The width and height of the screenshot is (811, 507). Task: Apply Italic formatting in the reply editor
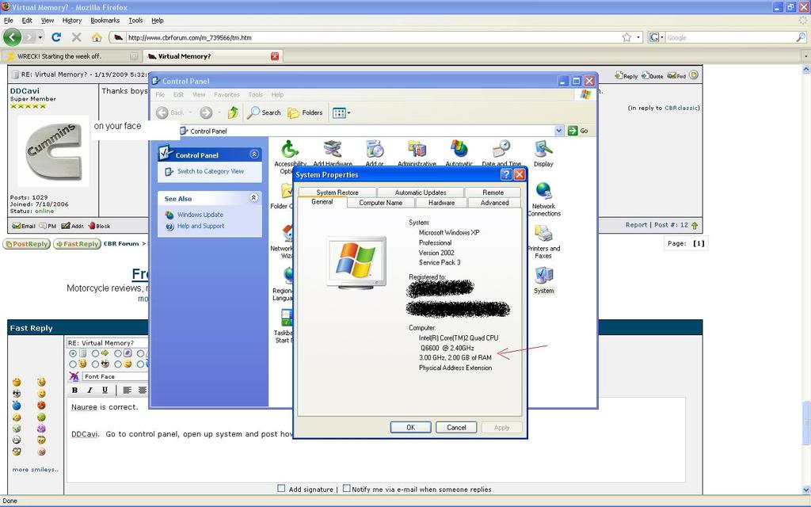(x=89, y=390)
